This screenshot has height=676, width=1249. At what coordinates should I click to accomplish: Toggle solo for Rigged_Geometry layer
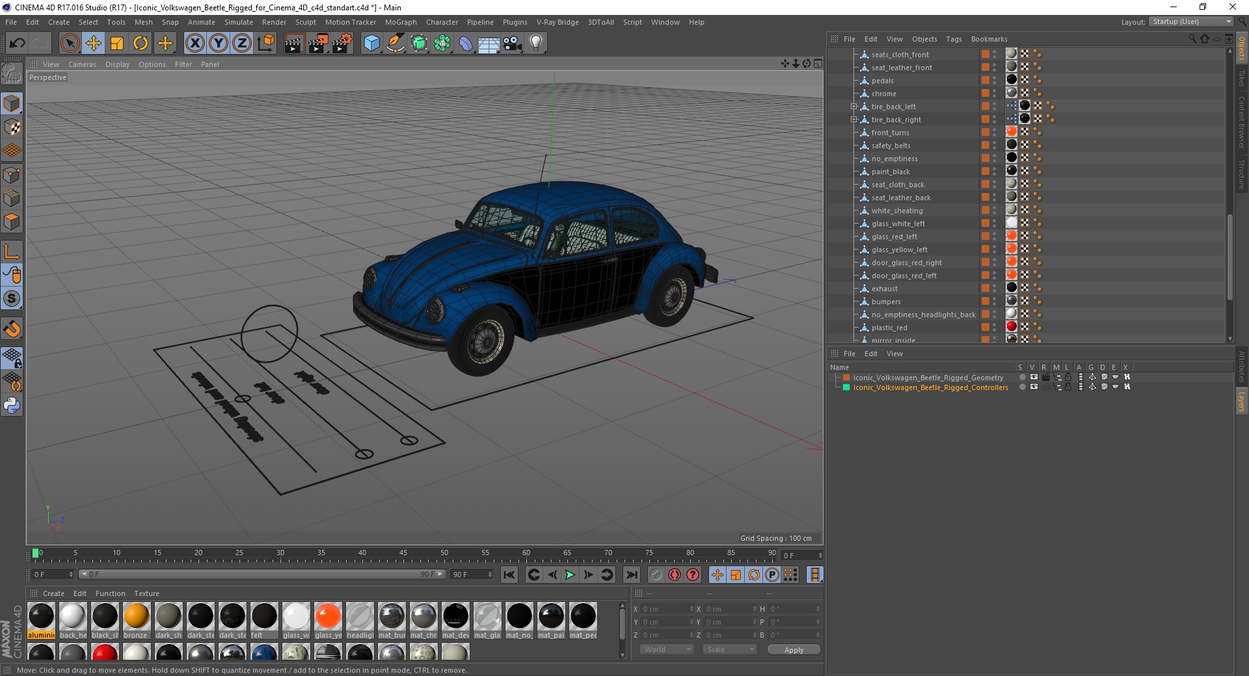pyautogui.click(x=1022, y=377)
